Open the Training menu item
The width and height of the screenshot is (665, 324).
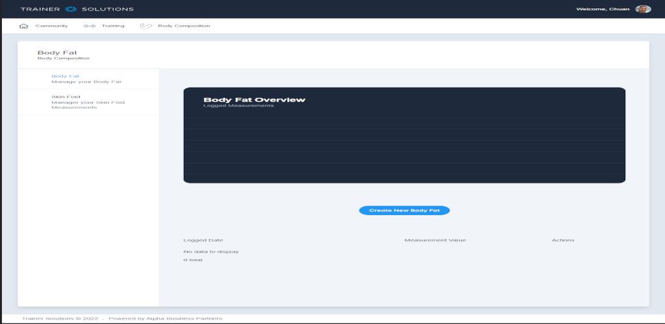click(113, 26)
